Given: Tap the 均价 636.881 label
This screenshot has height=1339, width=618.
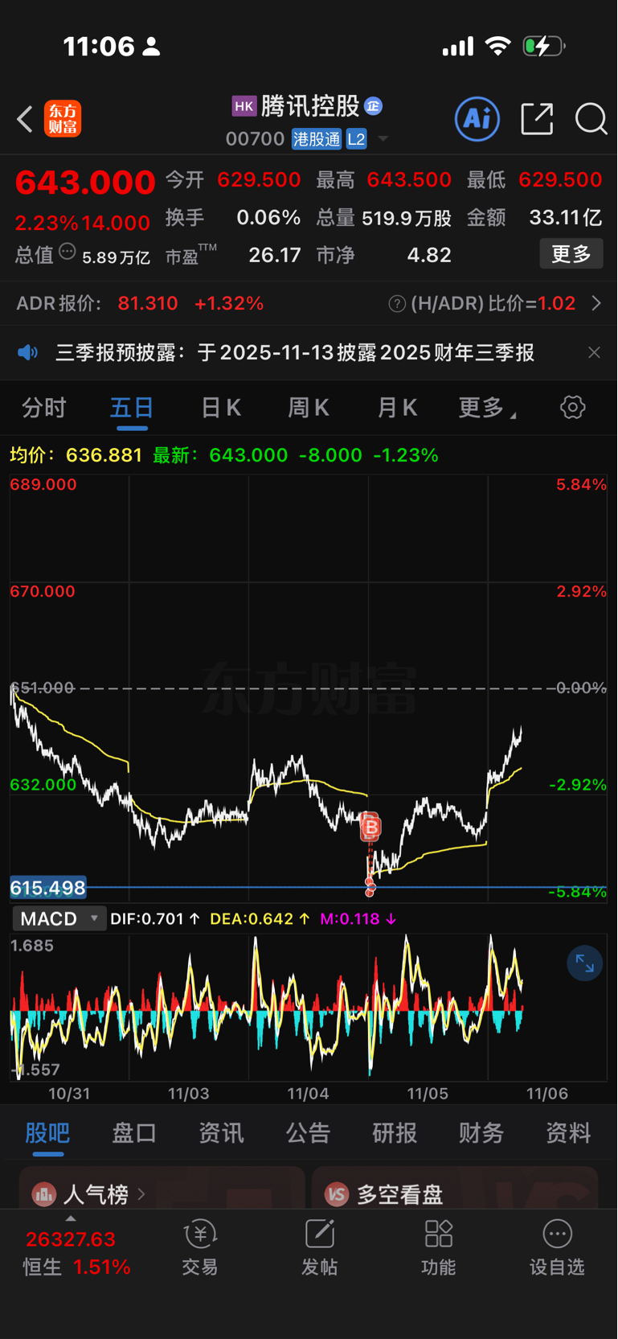Looking at the screenshot, I should pyautogui.click(x=76, y=455).
